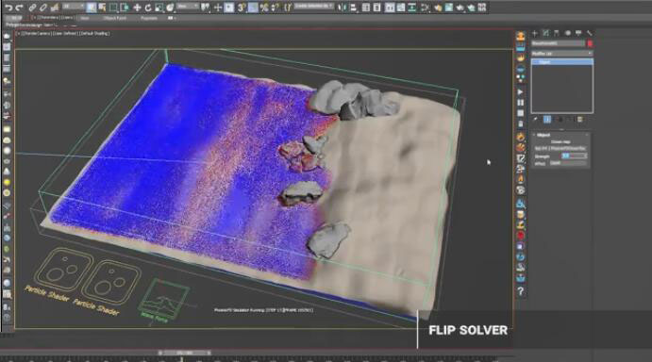
Task: Select the Link tool in the main toolbar
Action: (32, 8)
